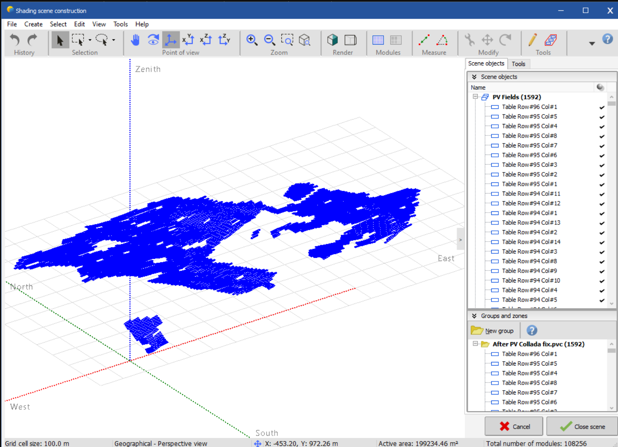Click the Undo arrow in History

coord(15,40)
